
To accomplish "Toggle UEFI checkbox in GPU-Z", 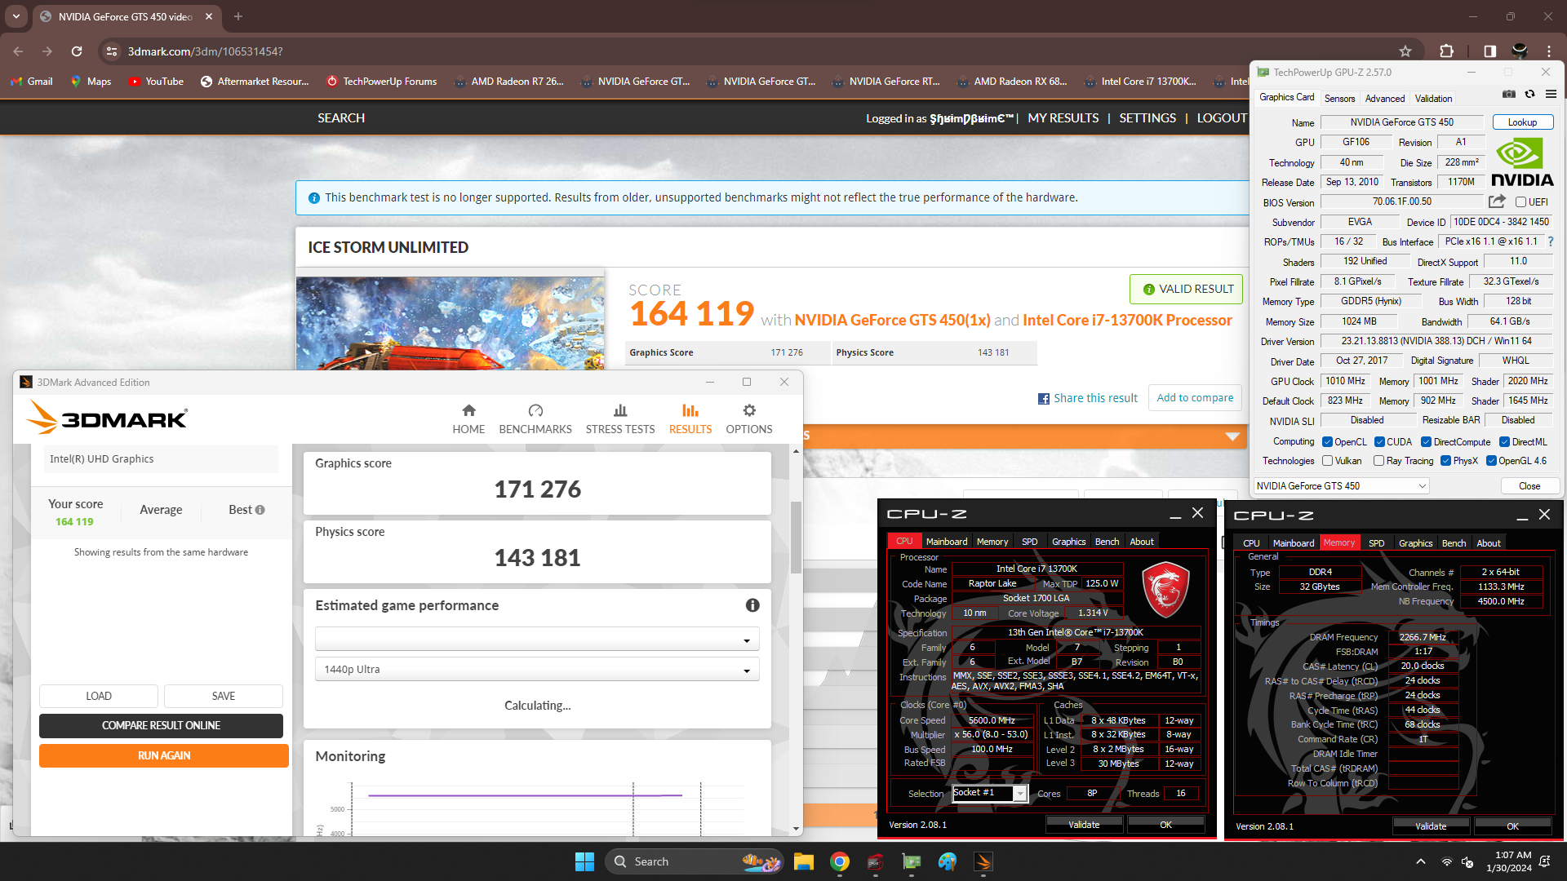I will point(1521,202).
